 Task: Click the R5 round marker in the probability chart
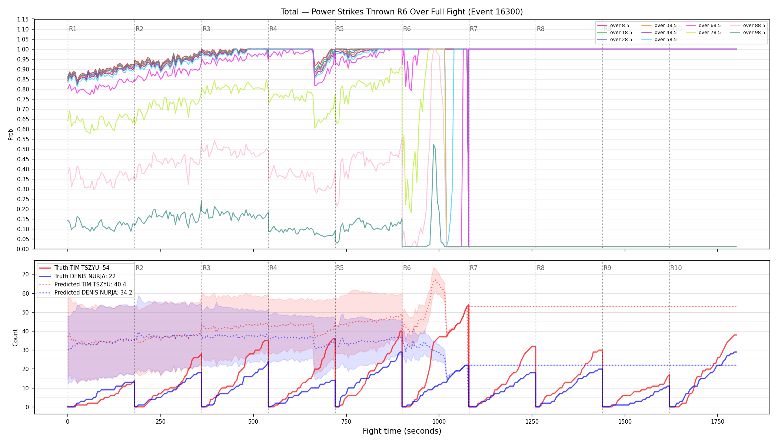pos(340,29)
